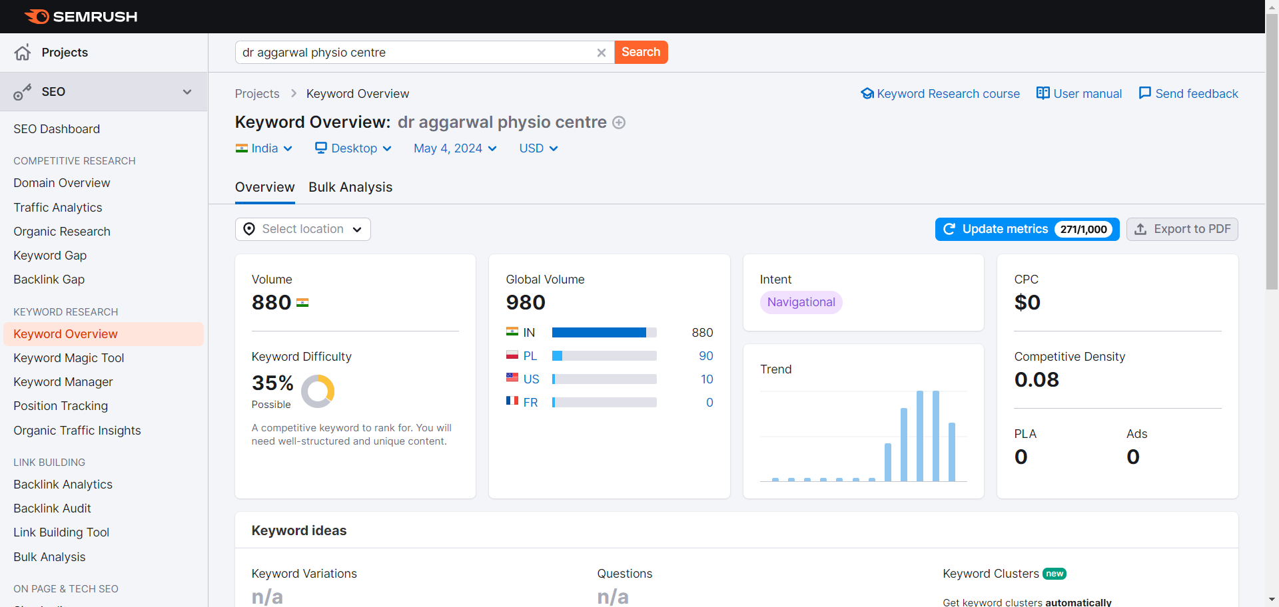Screen dimensions: 1279x607
Task: Switch to the Bulk Analysis tab
Action: [x=350, y=188]
